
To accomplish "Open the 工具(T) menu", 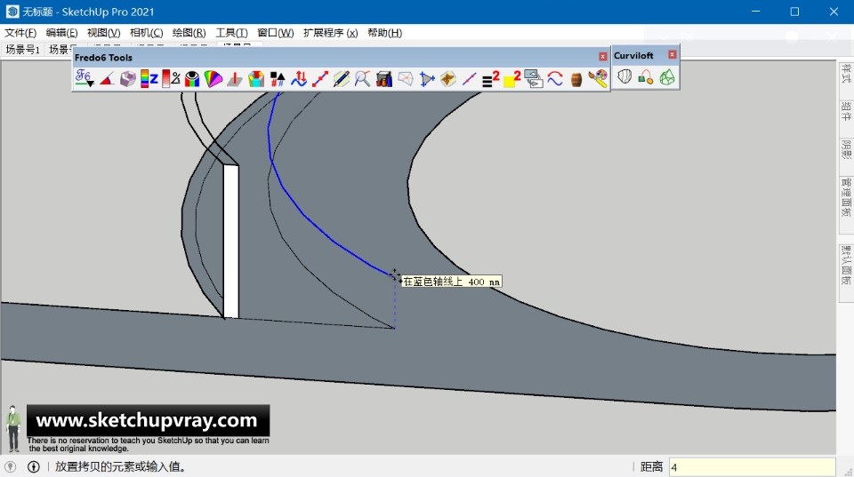I will 231,33.
